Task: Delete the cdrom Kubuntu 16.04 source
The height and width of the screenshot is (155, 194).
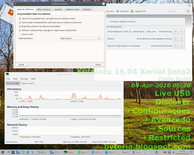Action: (182, 31)
